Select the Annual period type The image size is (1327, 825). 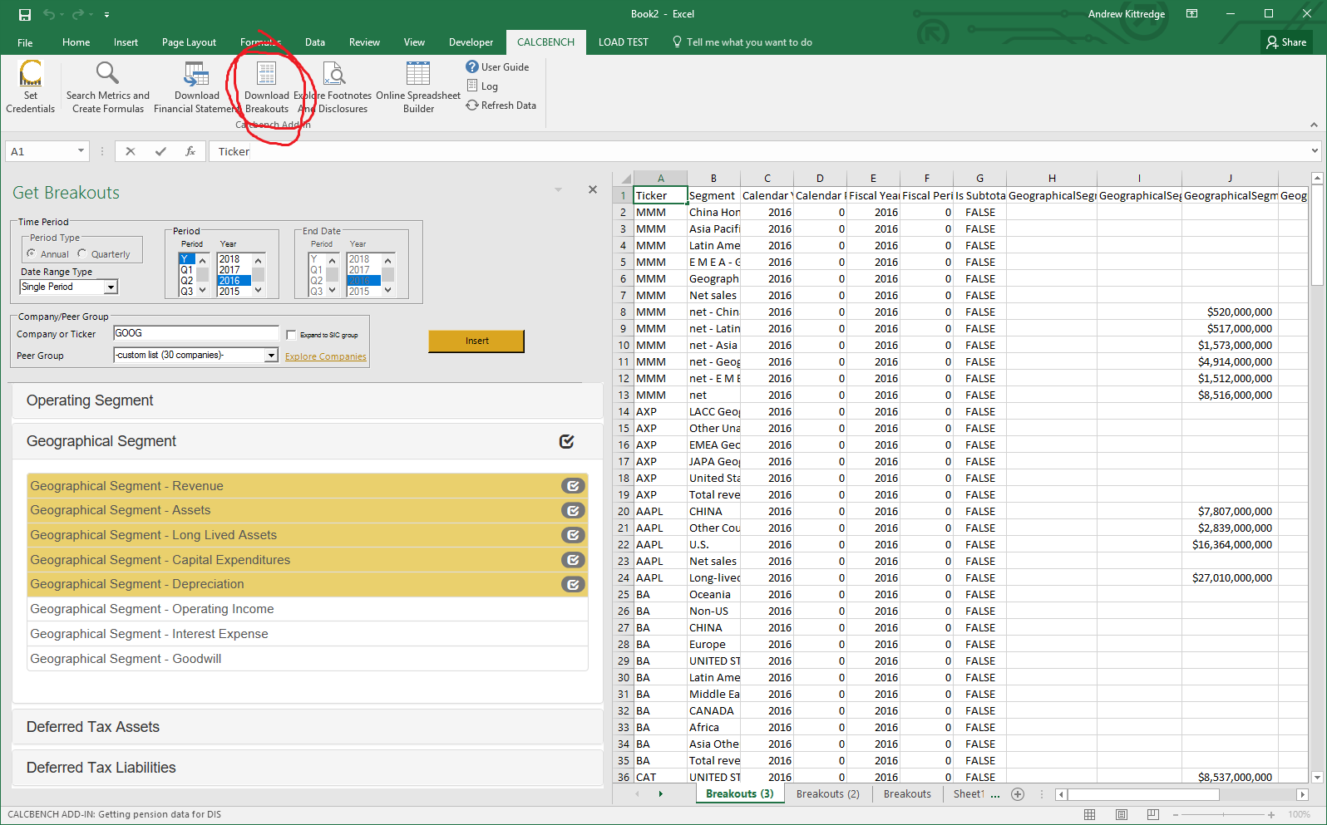[32, 253]
